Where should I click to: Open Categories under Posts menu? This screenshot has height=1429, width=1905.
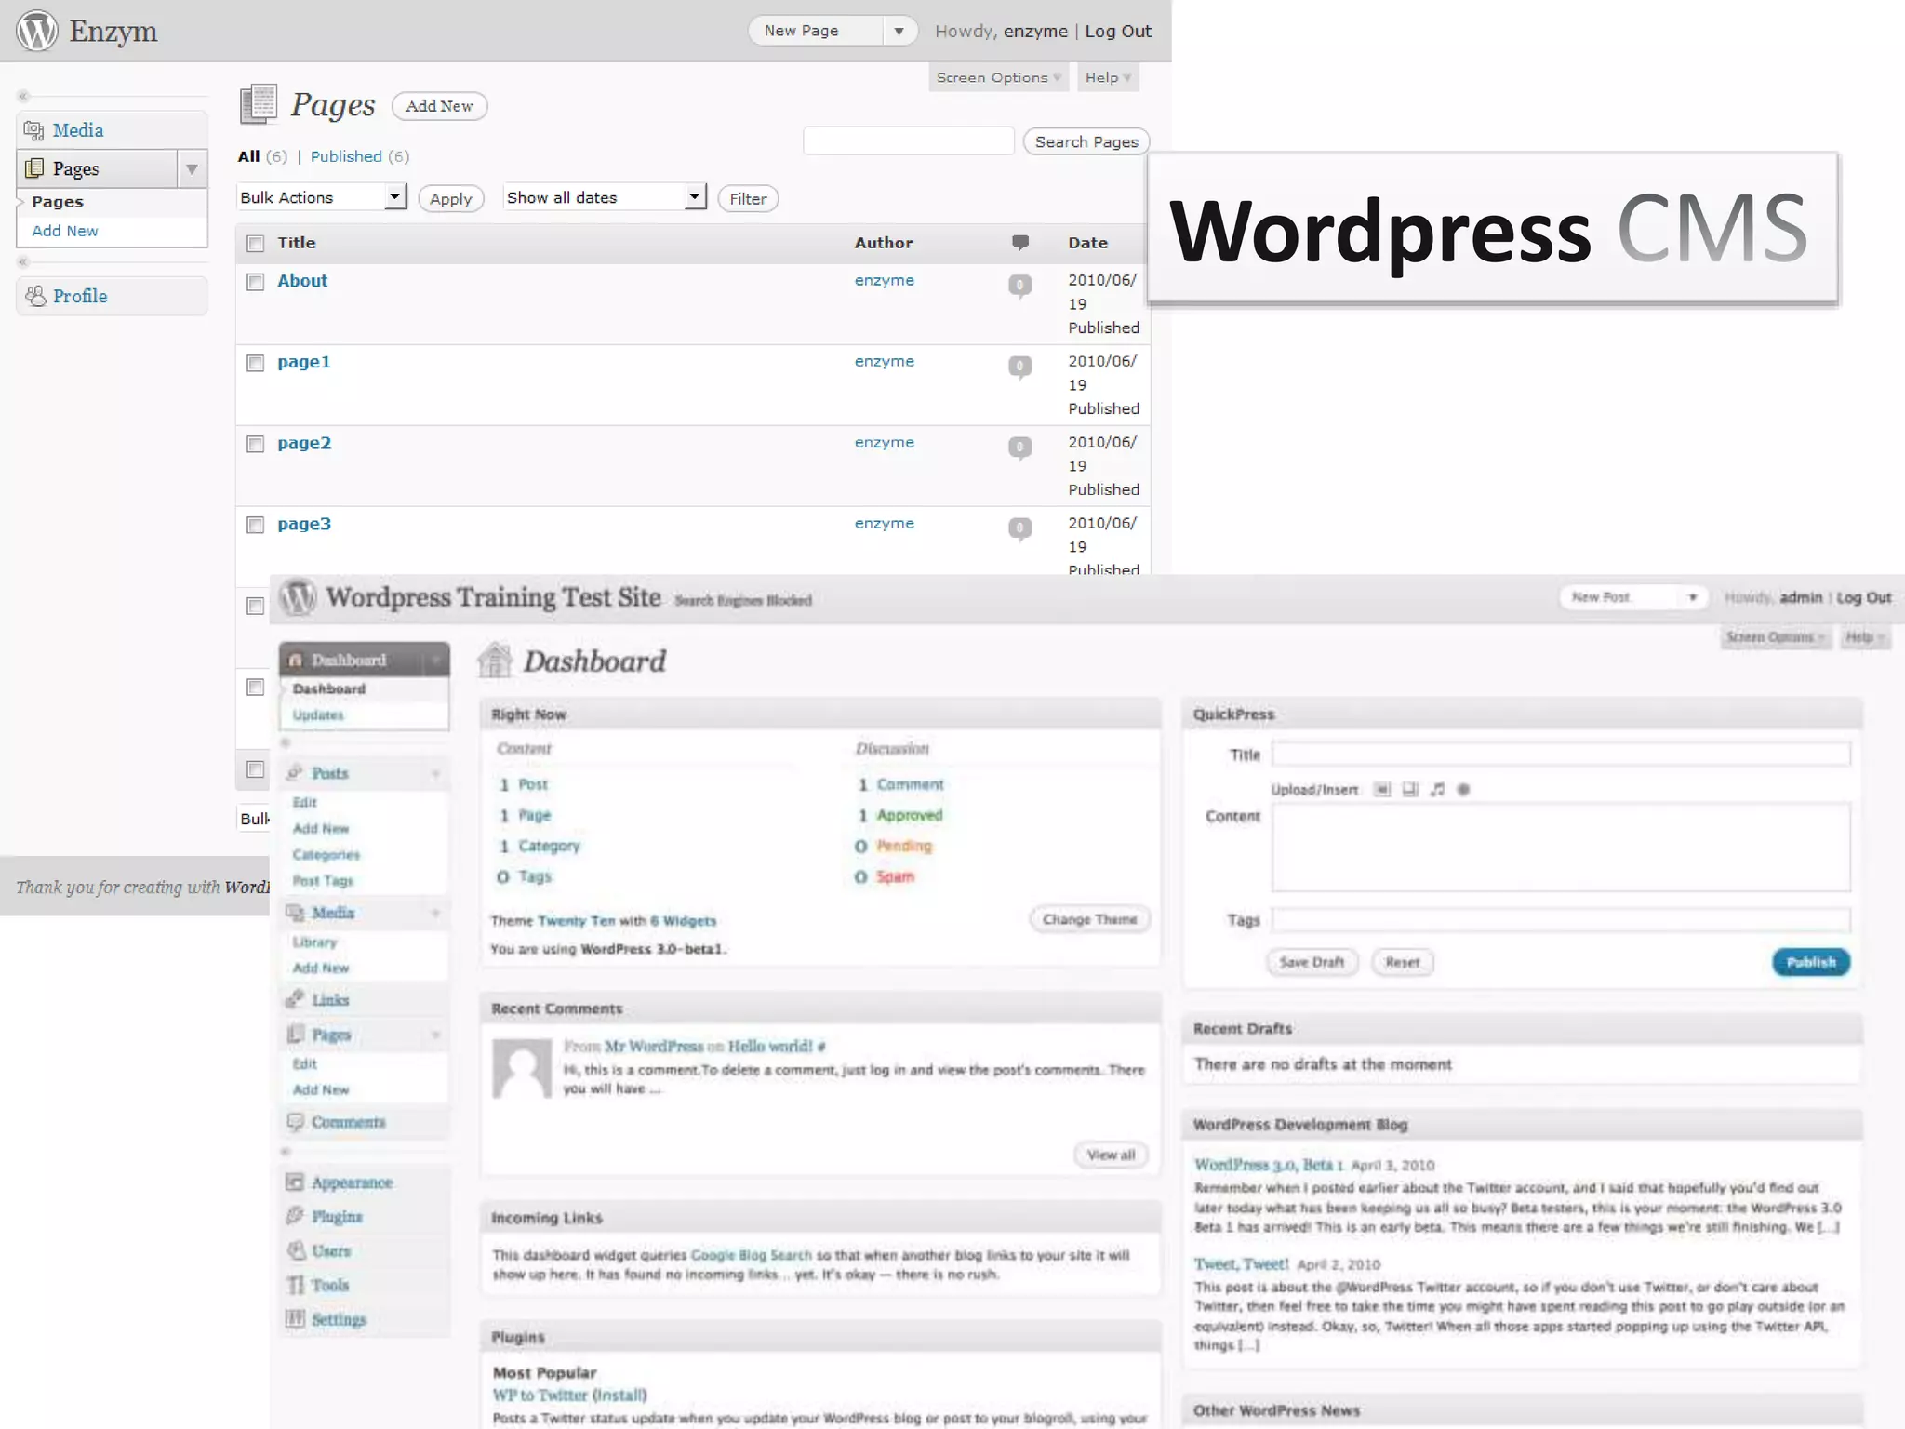pos(326,854)
